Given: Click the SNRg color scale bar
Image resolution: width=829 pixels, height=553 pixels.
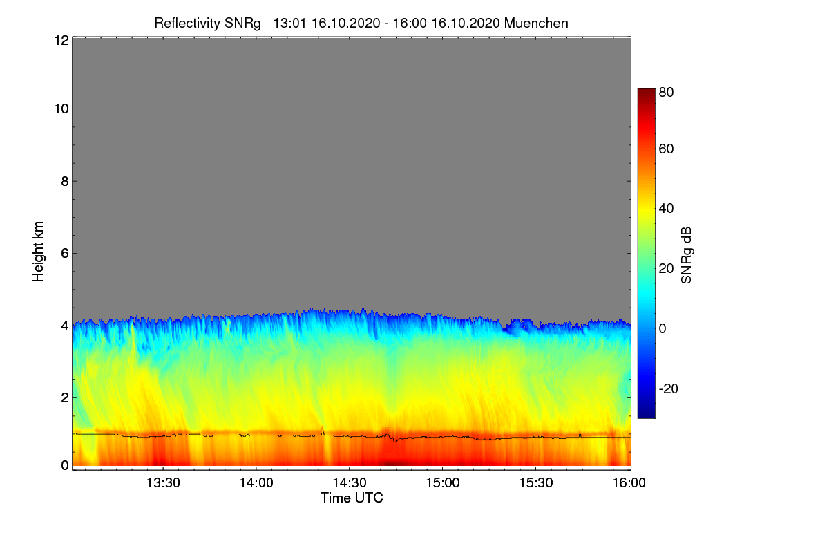Looking at the screenshot, I should 646,253.
